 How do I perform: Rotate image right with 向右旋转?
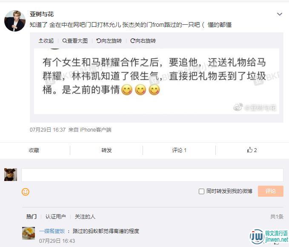coord(143,40)
